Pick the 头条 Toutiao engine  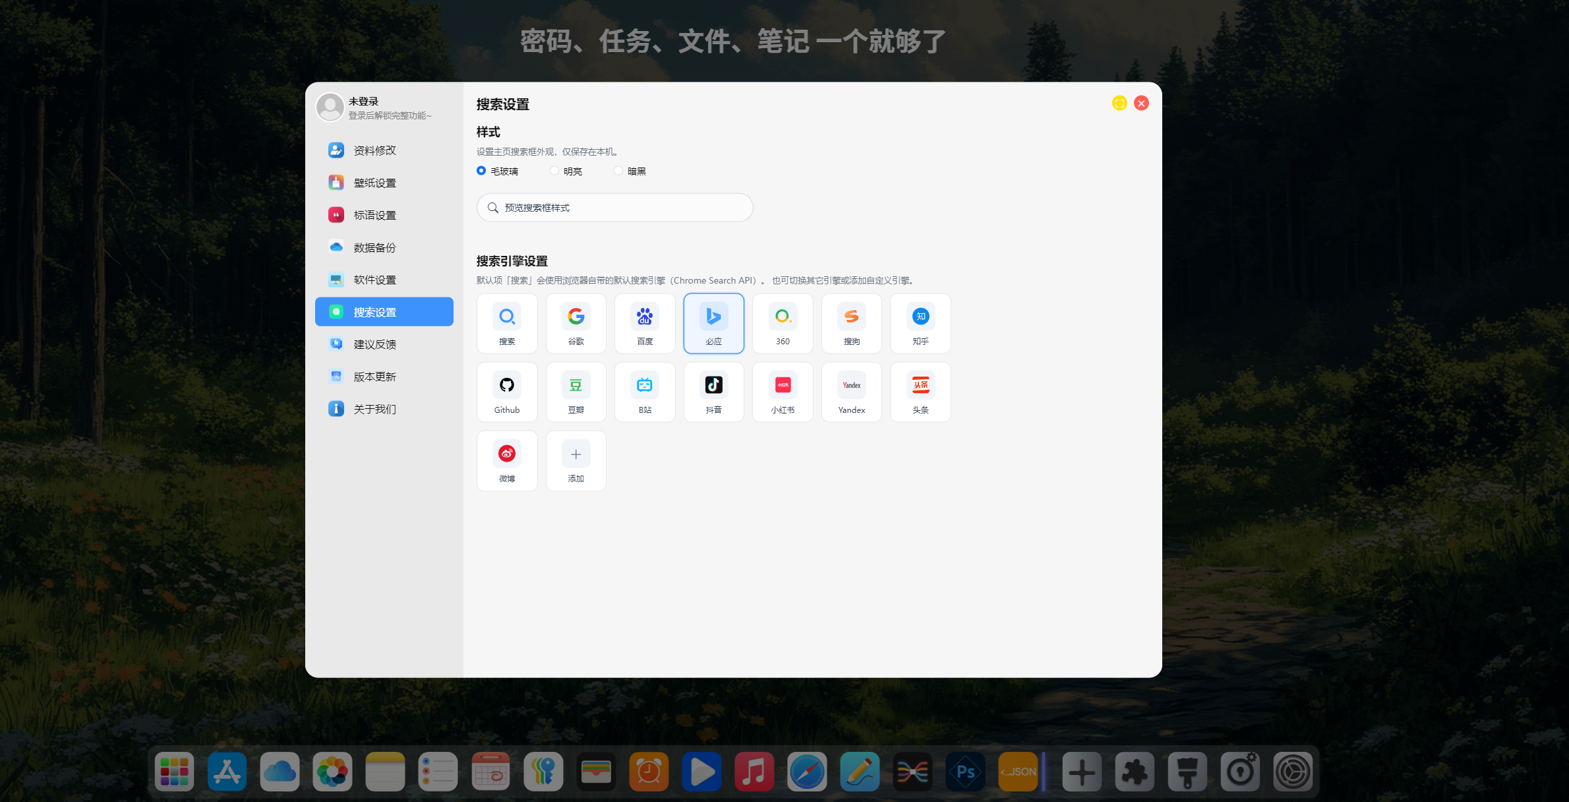(920, 392)
